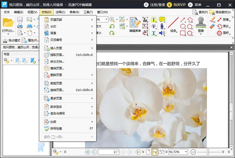Screen dimensions: 235x158
Task: Select the yellow sticky note comment tool
Action: [x=162, y=20]
